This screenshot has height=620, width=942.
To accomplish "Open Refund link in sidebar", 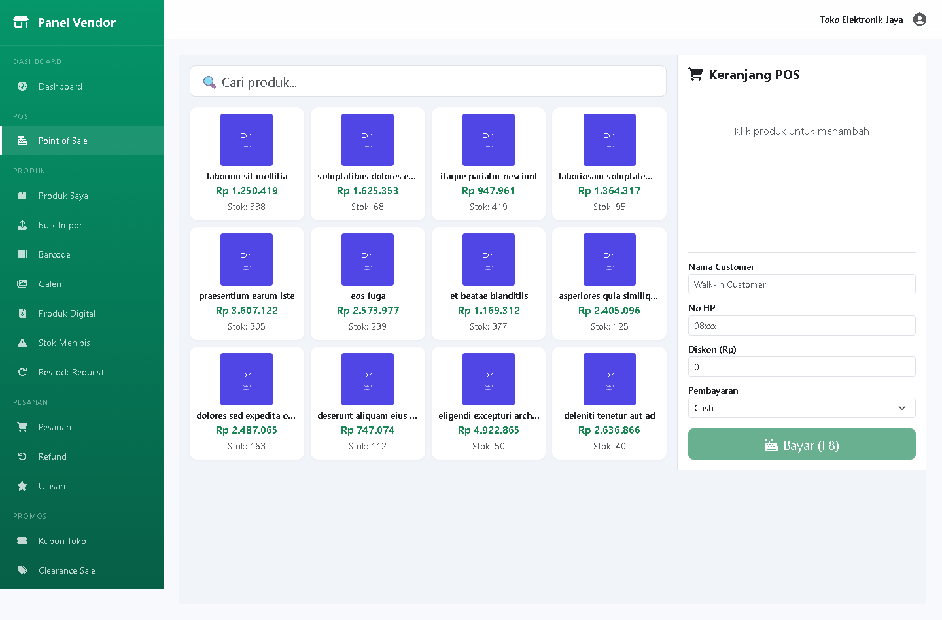I will click(82, 456).
